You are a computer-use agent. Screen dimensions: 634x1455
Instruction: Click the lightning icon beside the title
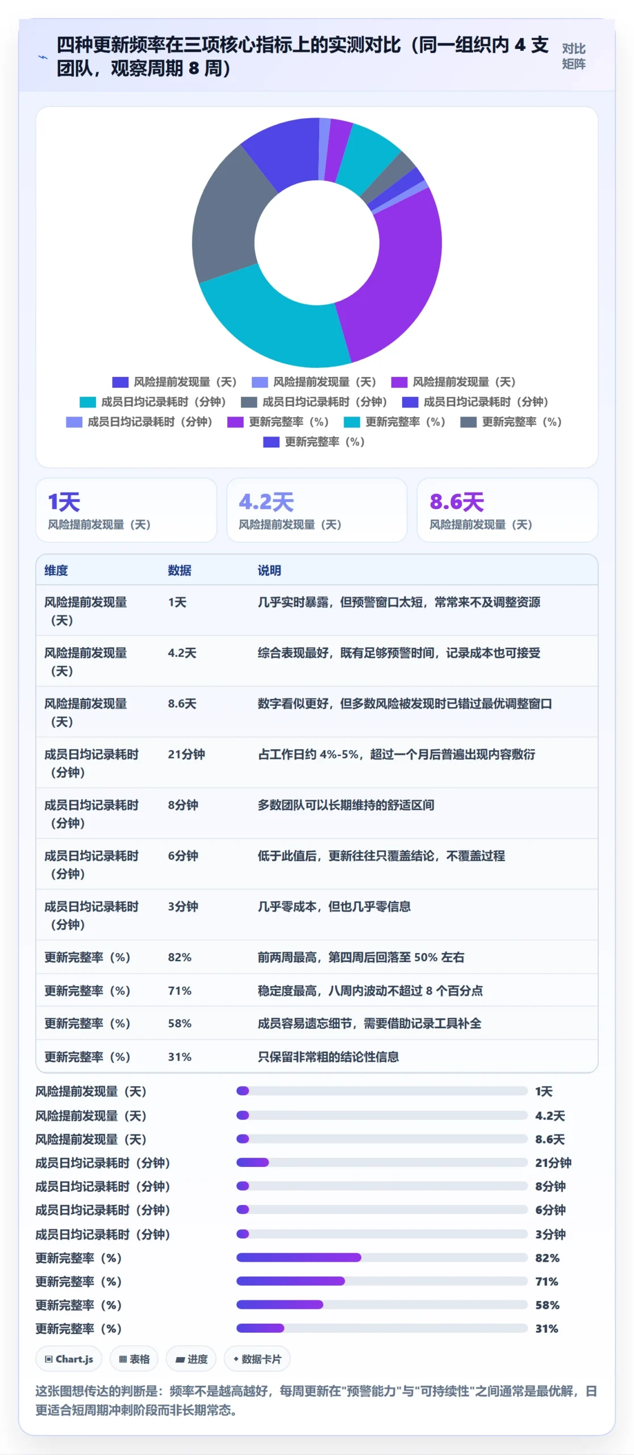[43, 57]
